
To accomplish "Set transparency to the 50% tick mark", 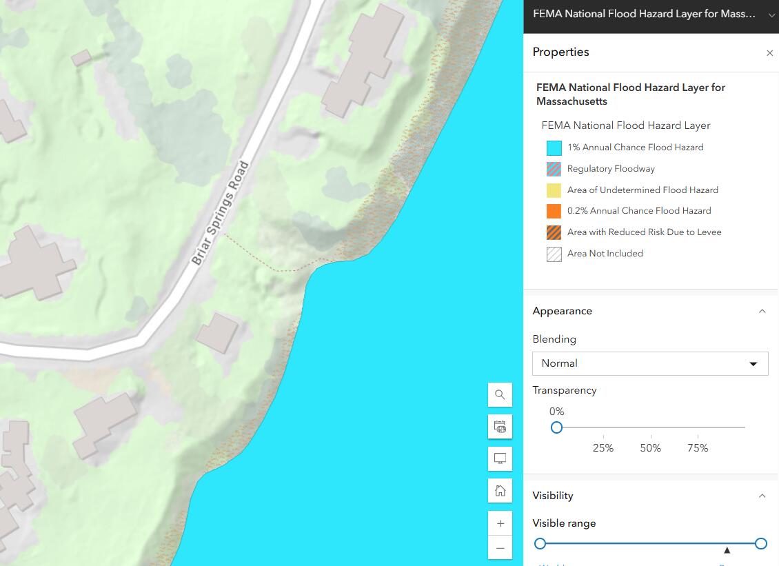I will (x=650, y=436).
